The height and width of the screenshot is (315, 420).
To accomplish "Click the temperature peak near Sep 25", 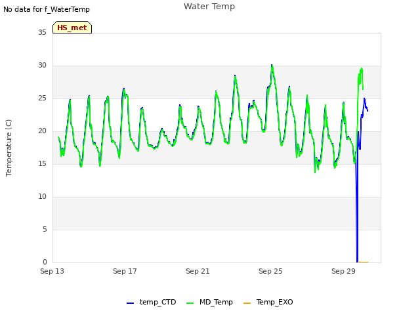I will (272, 66).
